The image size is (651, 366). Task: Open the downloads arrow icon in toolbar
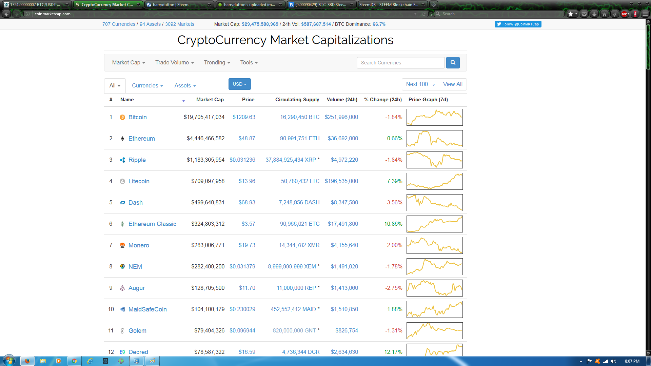point(594,14)
